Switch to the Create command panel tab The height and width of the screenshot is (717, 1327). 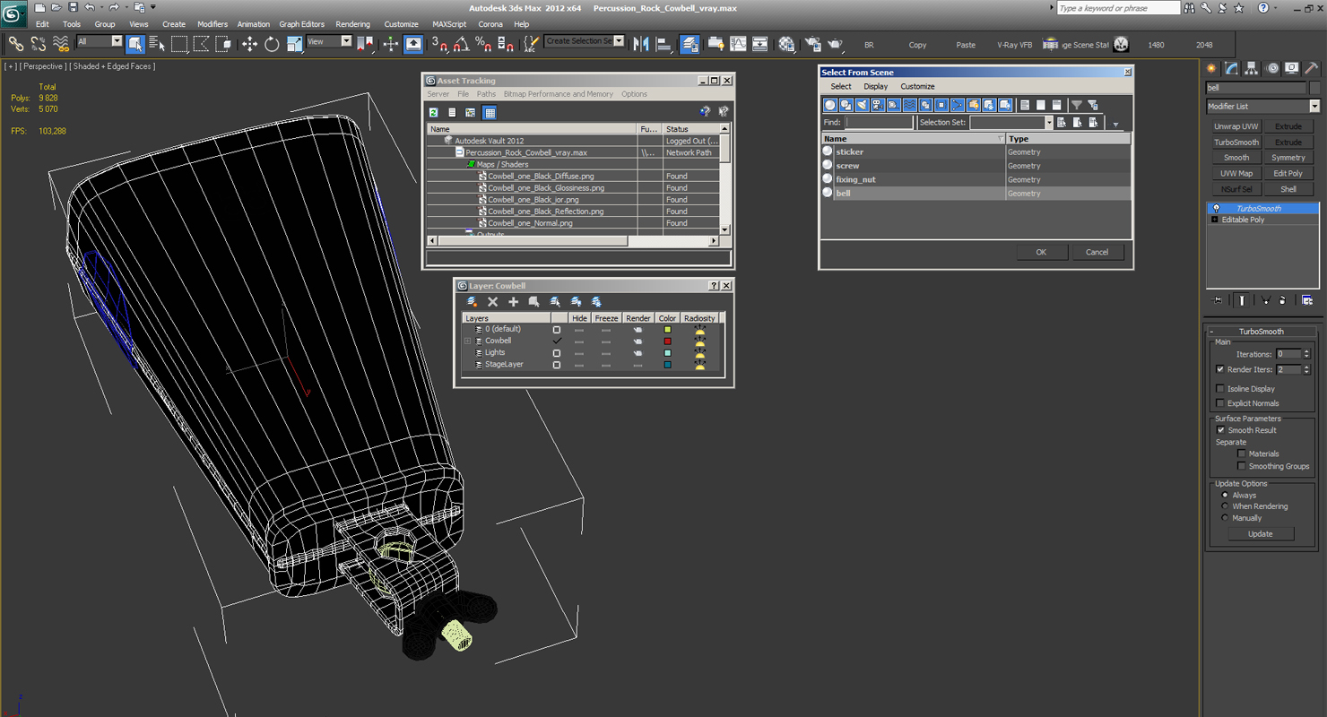(x=1212, y=68)
